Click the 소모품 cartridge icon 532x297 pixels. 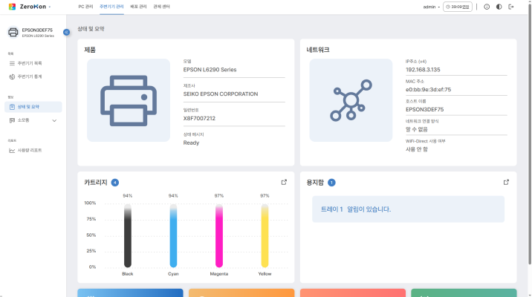pyautogui.click(x=12, y=120)
